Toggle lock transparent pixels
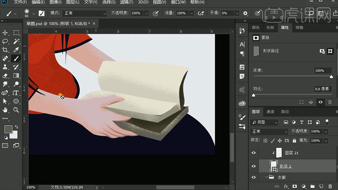This screenshot has width=338, height=190. click(x=265, y=141)
